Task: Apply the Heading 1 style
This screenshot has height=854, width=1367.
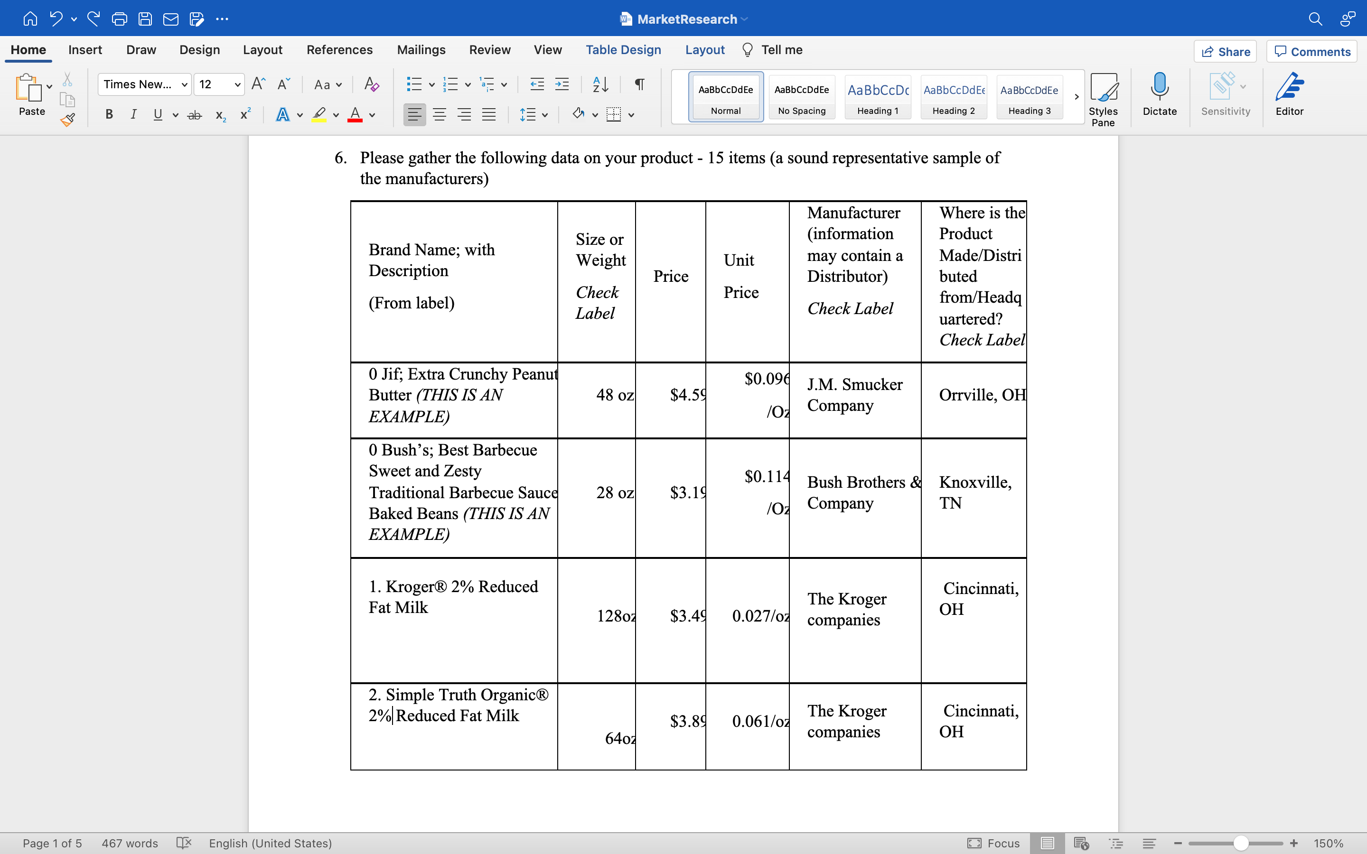Action: click(x=877, y=97)
